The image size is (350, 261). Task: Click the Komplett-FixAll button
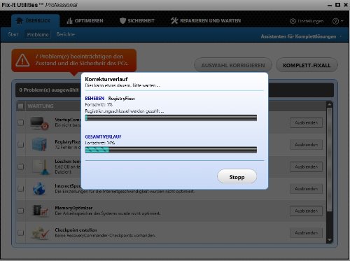tap(307, 65)
